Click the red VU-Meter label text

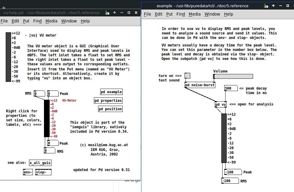(69, 101)
